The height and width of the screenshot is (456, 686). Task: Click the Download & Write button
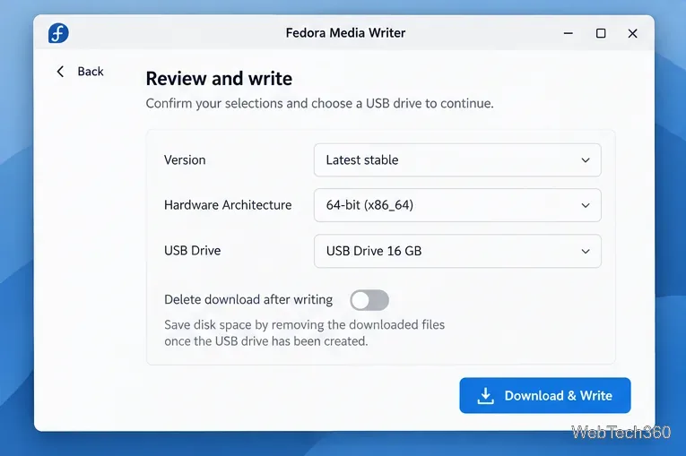tap(544, 395)
